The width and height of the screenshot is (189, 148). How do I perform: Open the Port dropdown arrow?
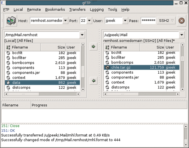[x=89, y=21]
